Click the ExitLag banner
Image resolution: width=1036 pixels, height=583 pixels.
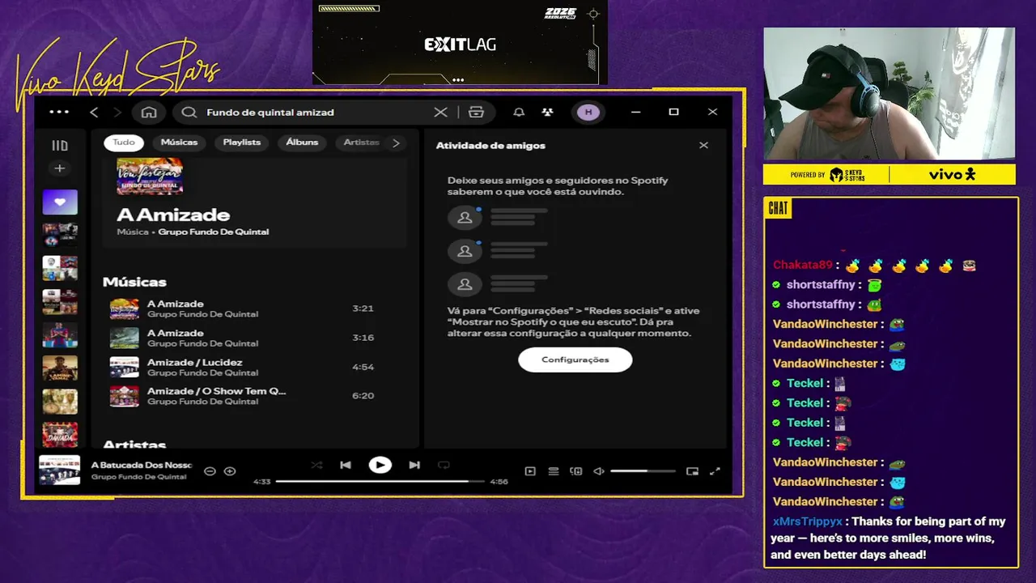click(x=460, y=42)
